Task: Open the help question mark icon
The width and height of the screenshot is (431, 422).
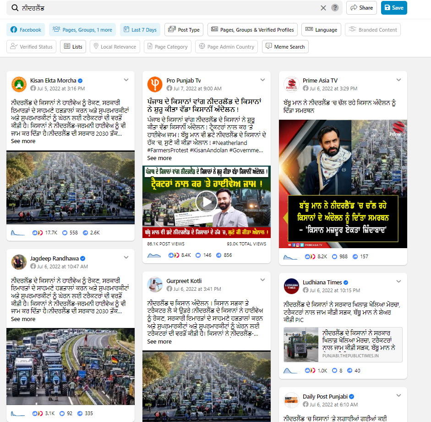Action: 335,8
